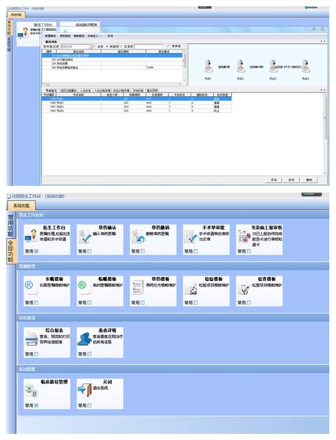
Task: Click the 删除 button at bottom
Action: (309, 180)
